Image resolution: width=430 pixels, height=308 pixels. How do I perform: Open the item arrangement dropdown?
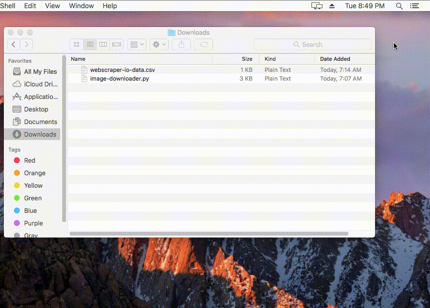point(136,44)
